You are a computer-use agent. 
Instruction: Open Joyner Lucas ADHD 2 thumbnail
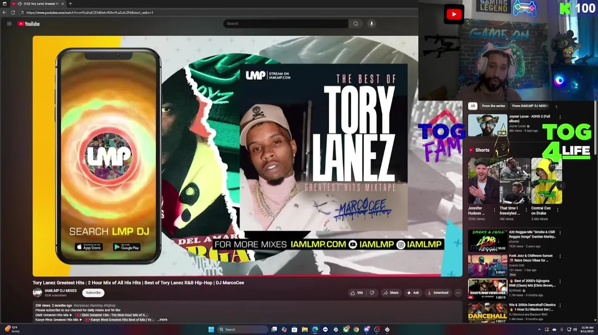coord(488,125)
